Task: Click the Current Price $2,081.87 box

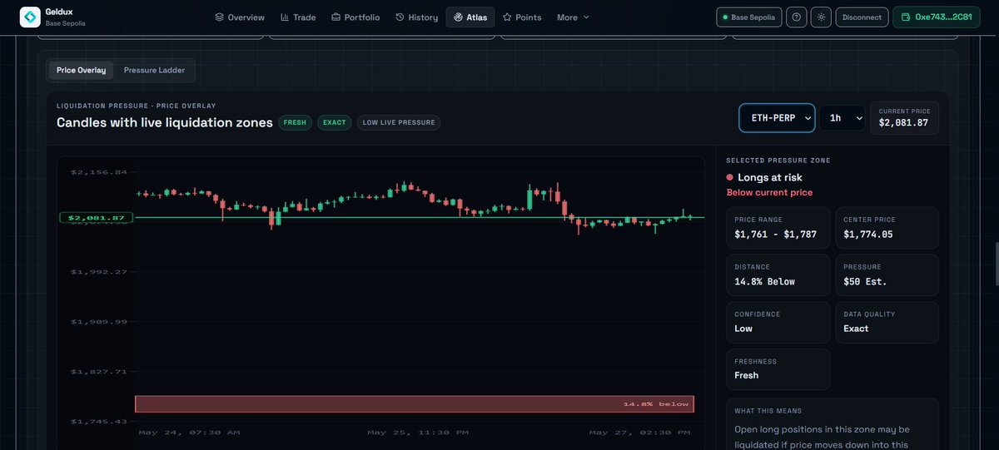Action: tap(905, 118)
